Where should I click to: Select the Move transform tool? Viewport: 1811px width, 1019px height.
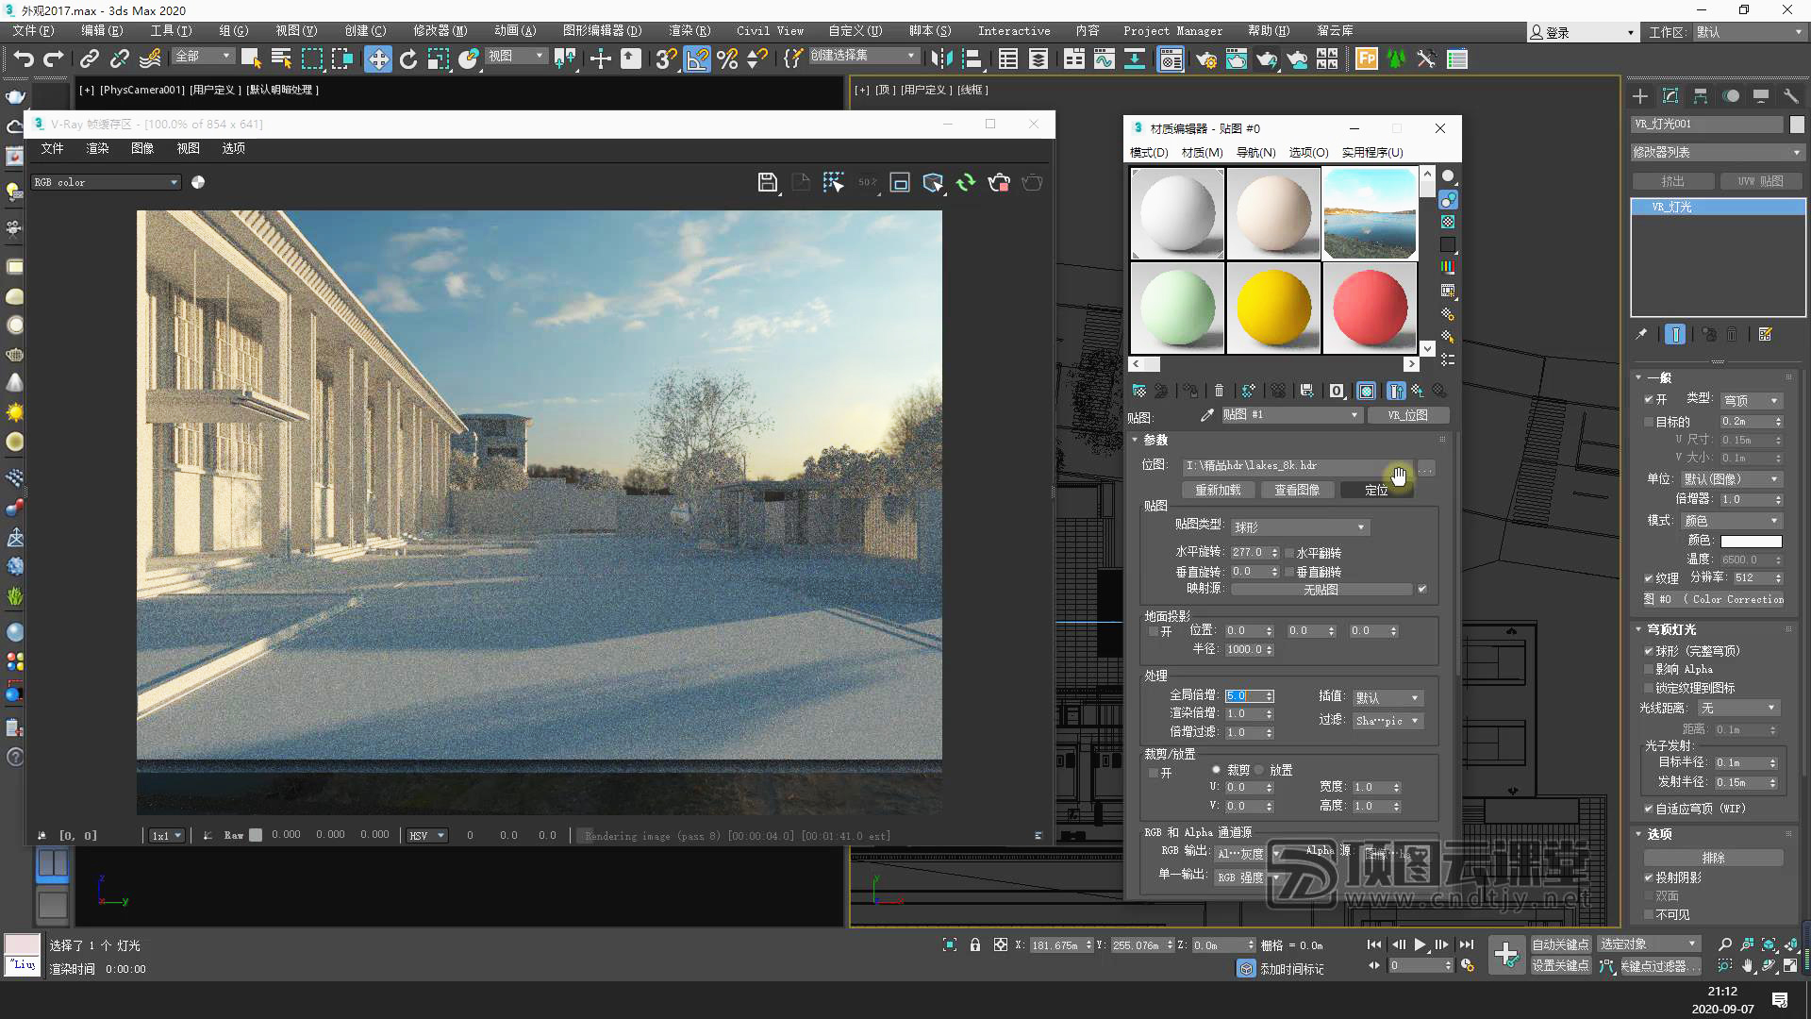pyautogui.click(x=377, y=58)
